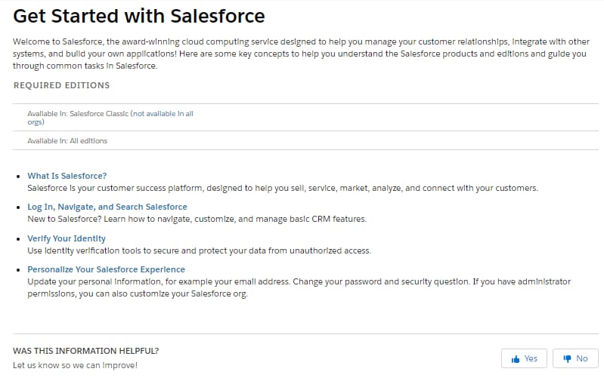Screen dimensions: 604x381
Task: Click the "Salesforce is your customer success platform" description
Action: [x=283, y=188]
